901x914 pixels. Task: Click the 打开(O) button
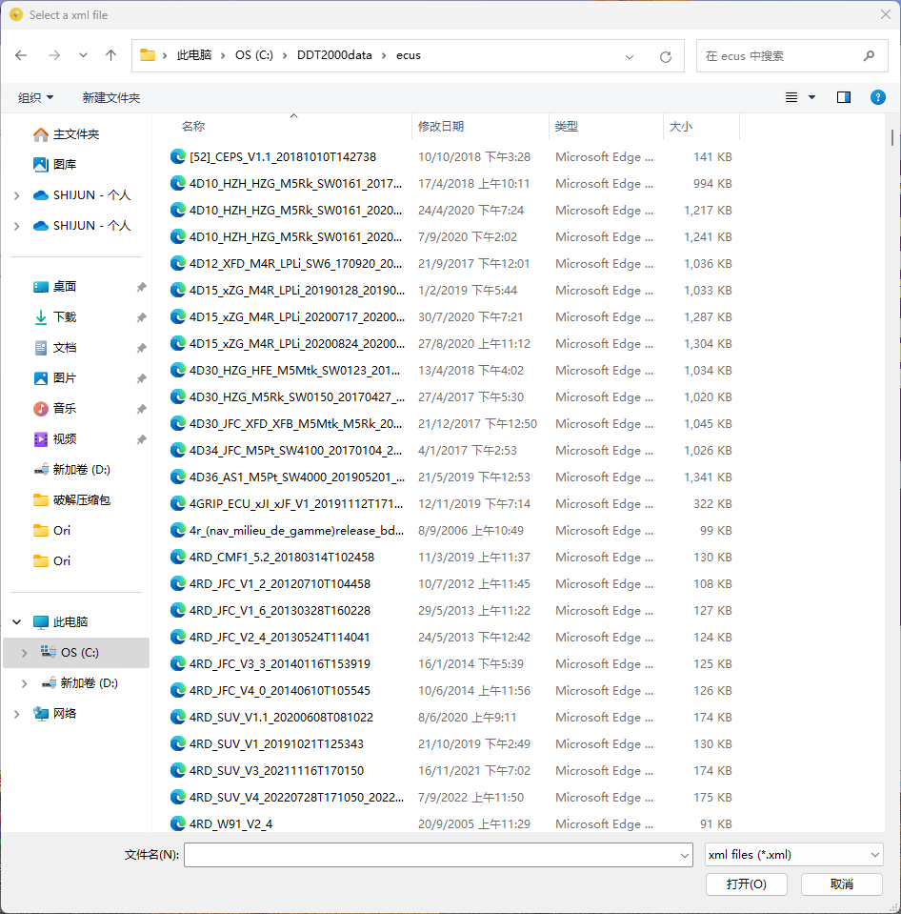tap(747, 884)
